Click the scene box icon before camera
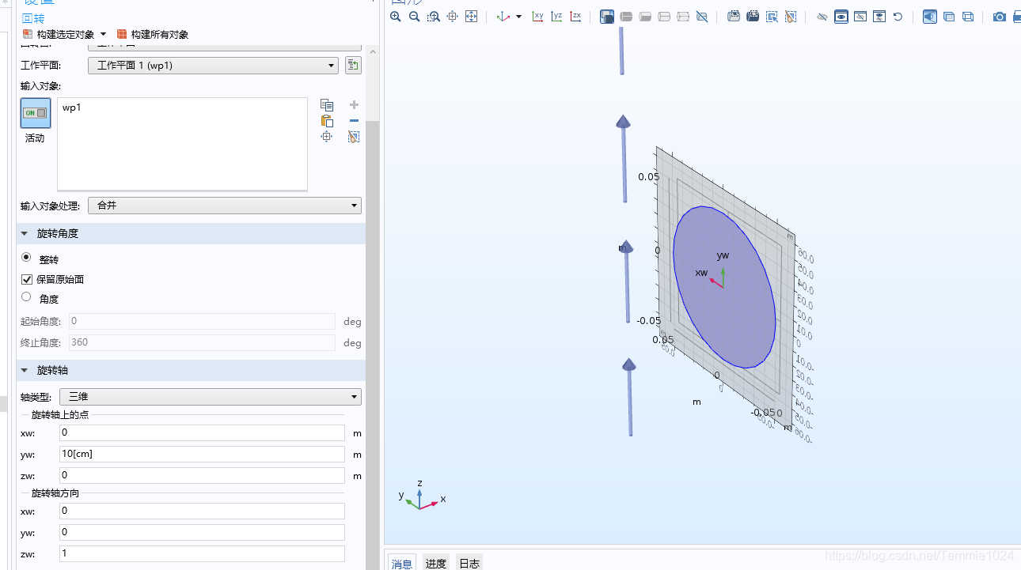This screenshot has width=1021, height=570. click(968, 17)
